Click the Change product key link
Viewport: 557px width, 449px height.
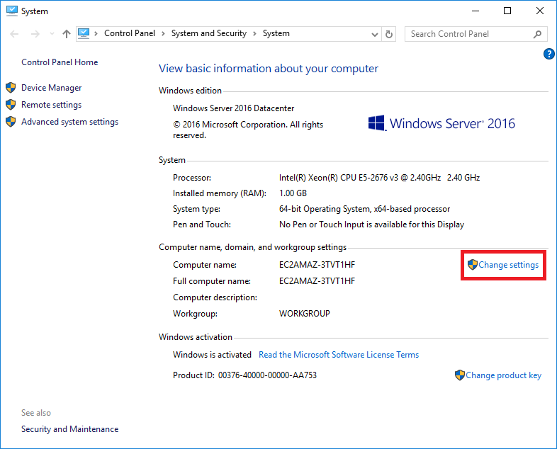pos(504,375)
